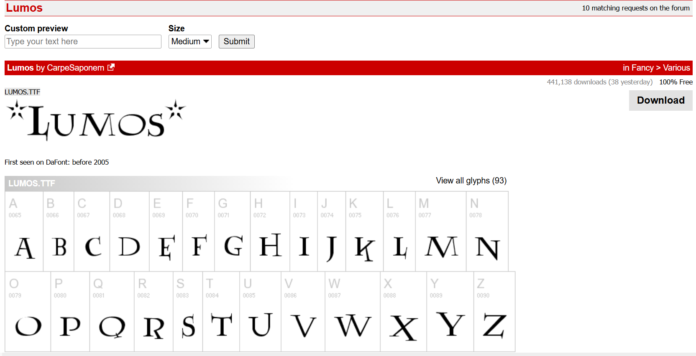Click the 100% Free license label
Viewport: 696px width, 356px height.
tap(676, 82)
